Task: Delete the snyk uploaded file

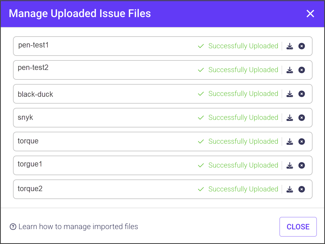Action: pyautogui.click(x=301, y=118)
